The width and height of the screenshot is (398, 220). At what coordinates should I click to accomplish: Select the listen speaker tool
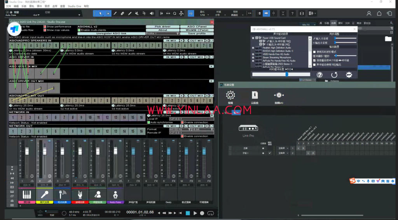coord(152,14)
